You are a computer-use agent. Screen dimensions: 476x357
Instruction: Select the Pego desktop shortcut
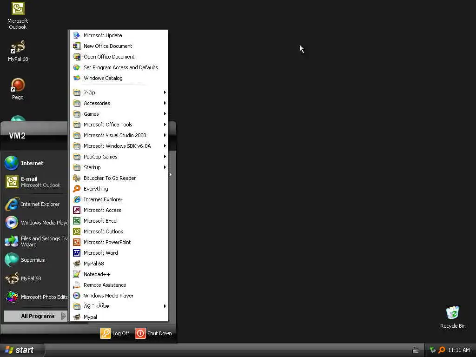(18, 89)
